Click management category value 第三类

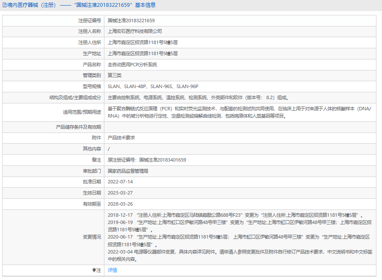pos(115,75)
